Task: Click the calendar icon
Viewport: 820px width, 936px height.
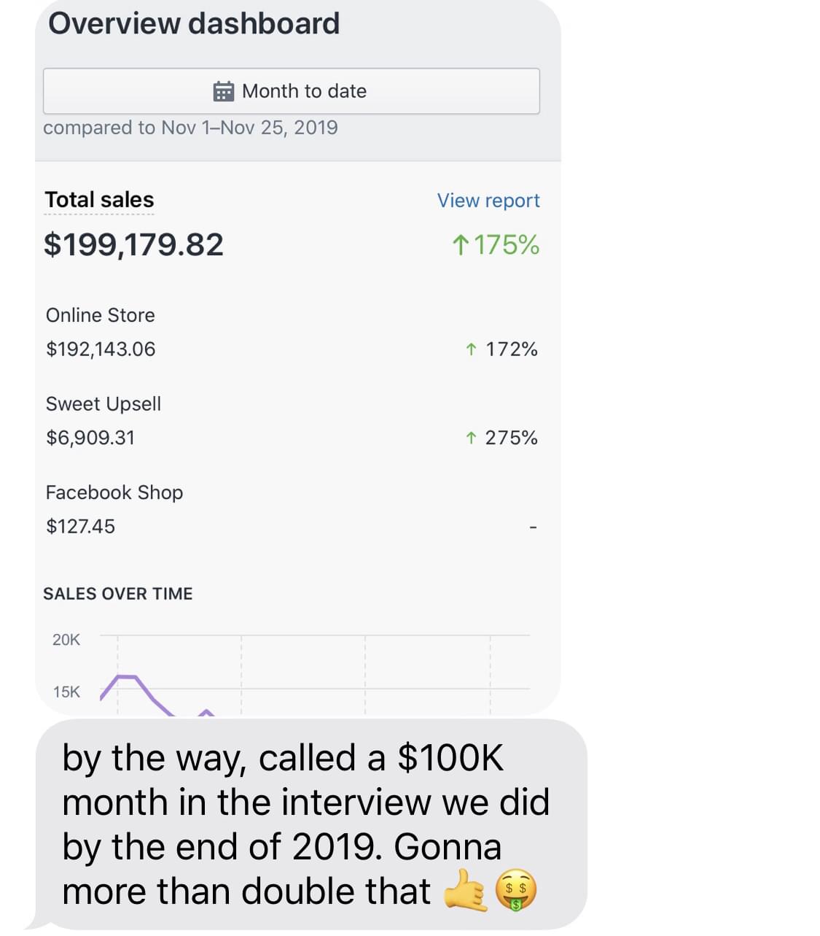Action: (x=224, y=92)
